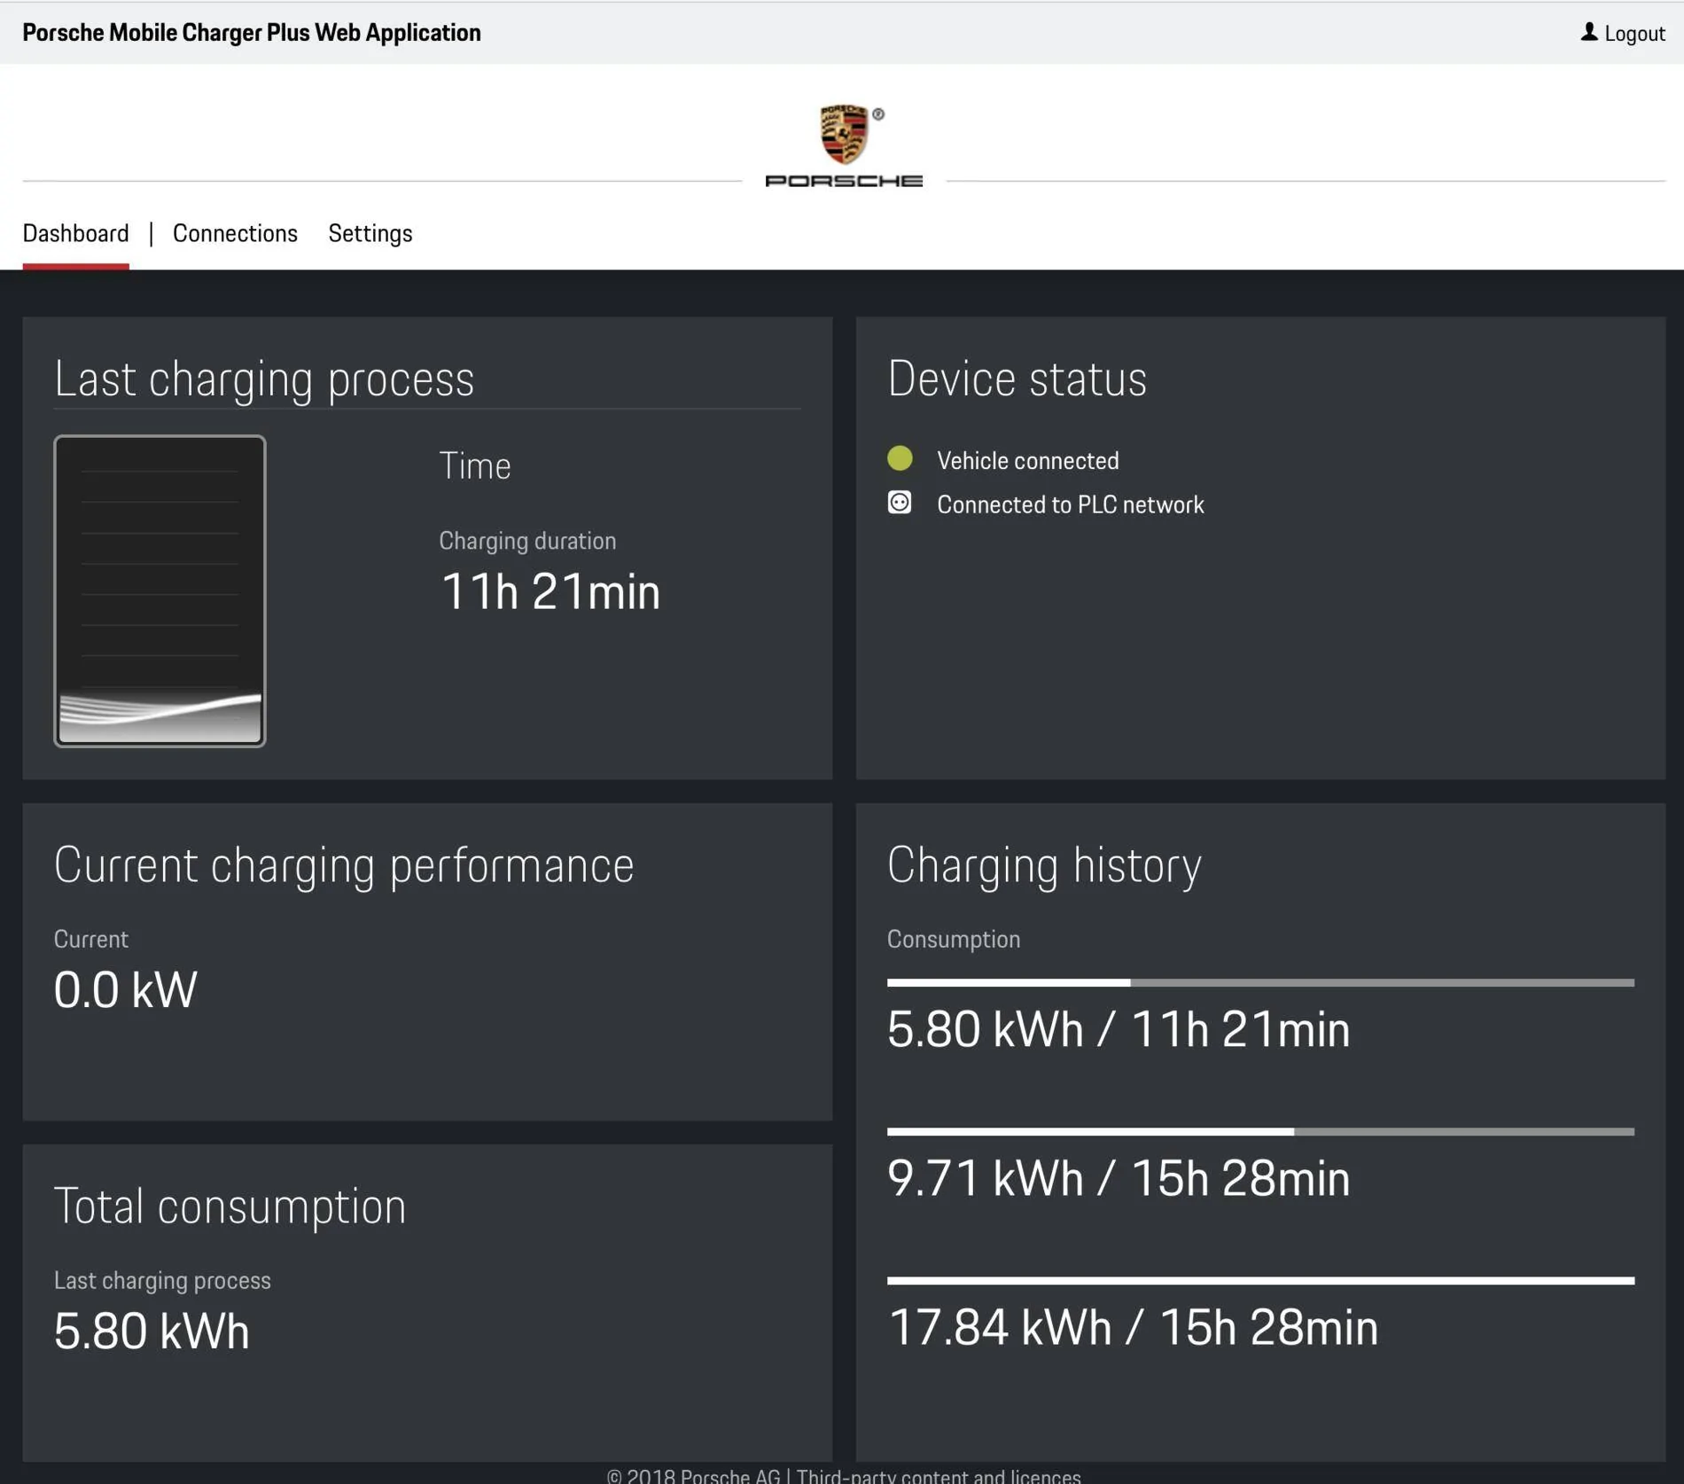This screenshot has height=1484, width=1684.
Task: Click the Device status heading
Action: (x=1017, y=379)
